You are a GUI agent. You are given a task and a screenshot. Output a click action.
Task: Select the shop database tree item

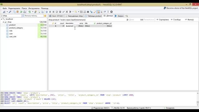coord(9,22)
